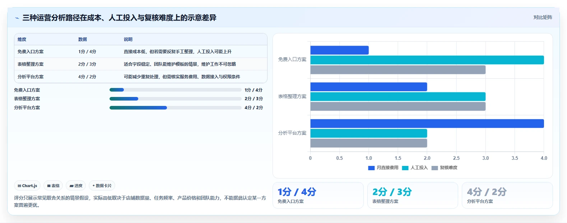The height and width of the screenshot is (223, 567).
Task: Click the 免费入口方案 chart axis label
Action: 292,60
